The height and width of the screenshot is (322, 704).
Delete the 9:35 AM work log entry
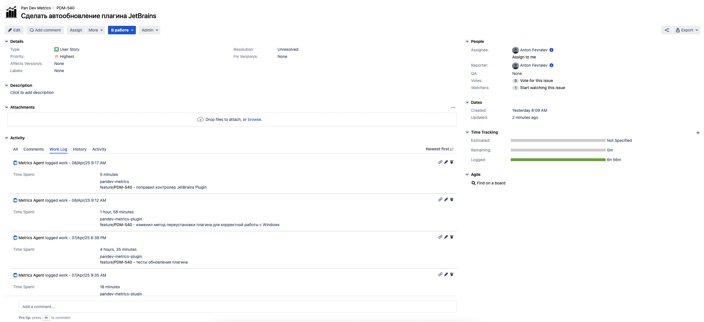tap(452, 274)
